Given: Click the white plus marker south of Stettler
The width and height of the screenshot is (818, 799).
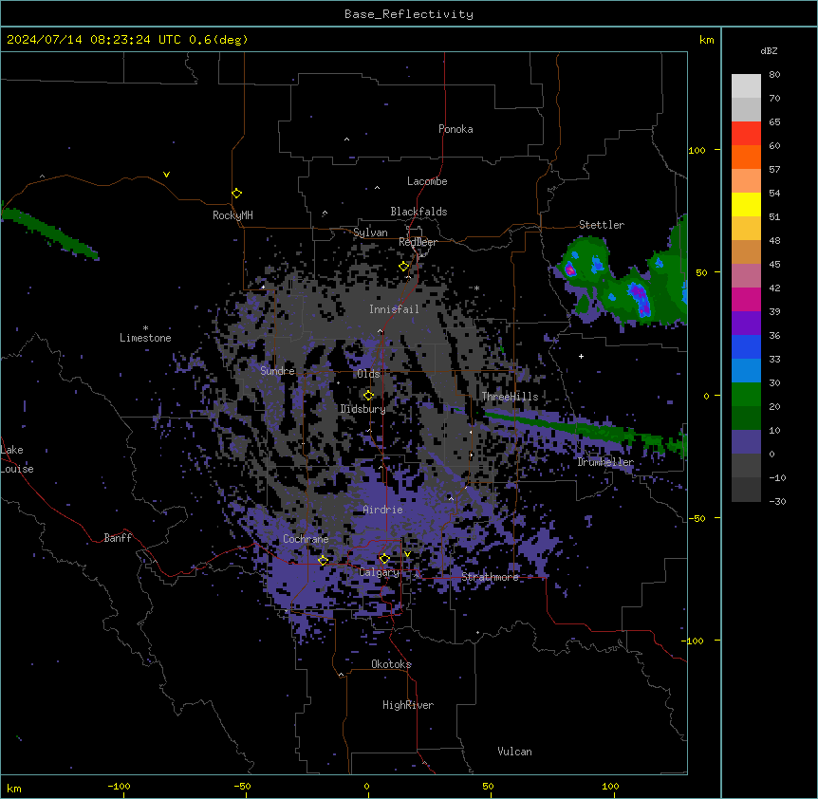Looking at the screenshot, I should click(581, 356).
